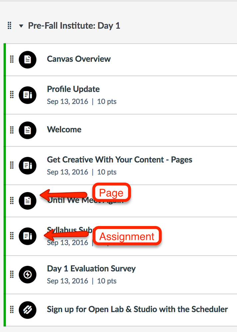Click the Until We Meet Again page icon

coord(28,201)
